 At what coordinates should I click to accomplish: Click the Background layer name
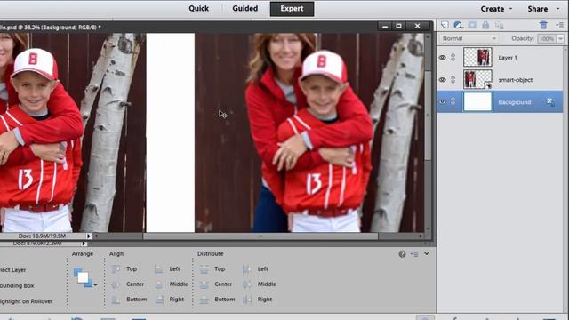click(514, 102)
